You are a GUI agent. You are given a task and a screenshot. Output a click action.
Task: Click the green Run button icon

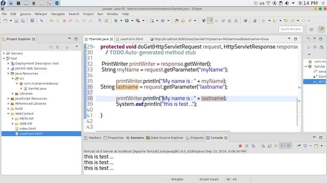click(x=127, y=20)
